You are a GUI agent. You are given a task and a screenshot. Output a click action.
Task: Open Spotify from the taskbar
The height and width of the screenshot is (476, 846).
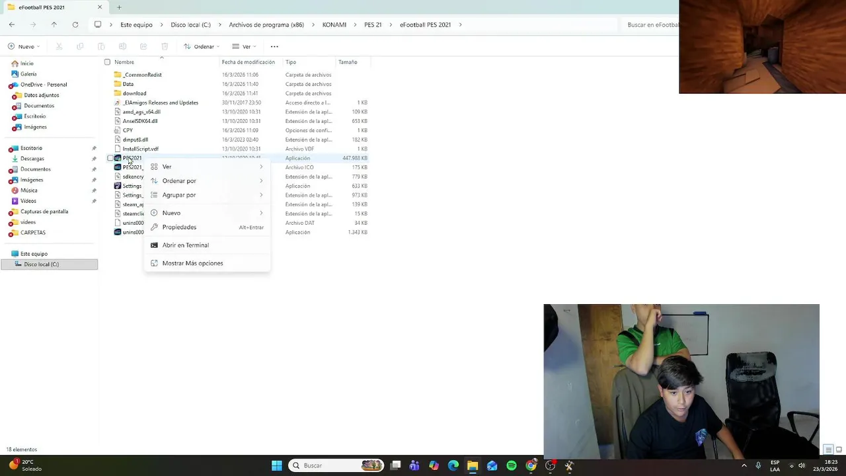512,465
